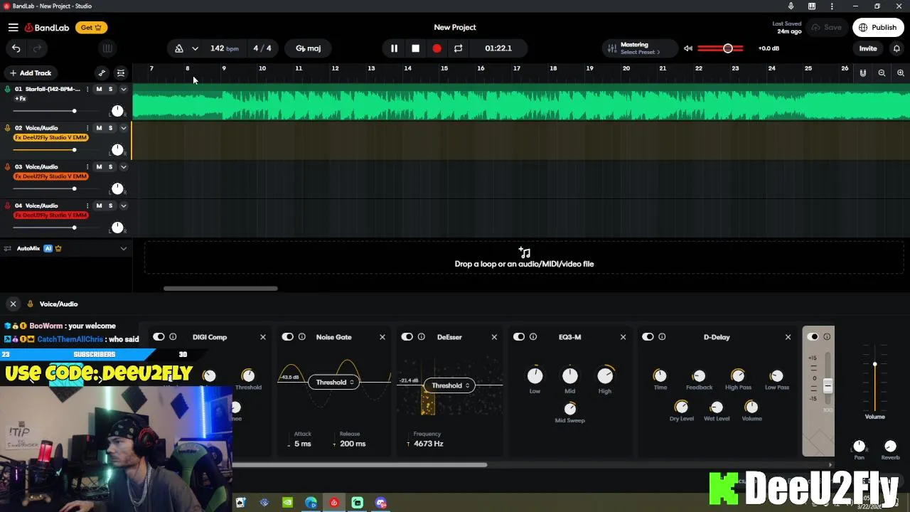Click the Get membership button
This screenshot has width=910, height=512.
click(91, 28)
